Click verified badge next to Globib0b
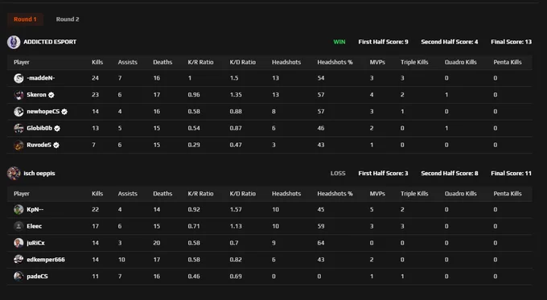 click(57, 129)
